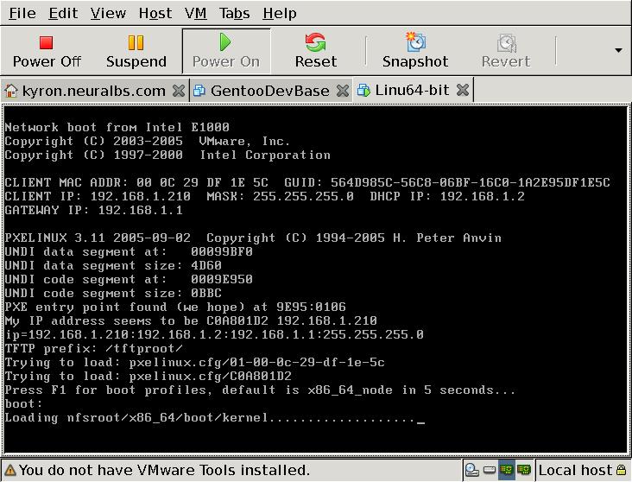This screenshot has width=632, height=482.
Task: Reset the virtual machine
Action: click(315, 51)
